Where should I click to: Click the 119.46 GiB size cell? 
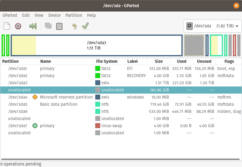pyautogui.click(x=160, y=104)
